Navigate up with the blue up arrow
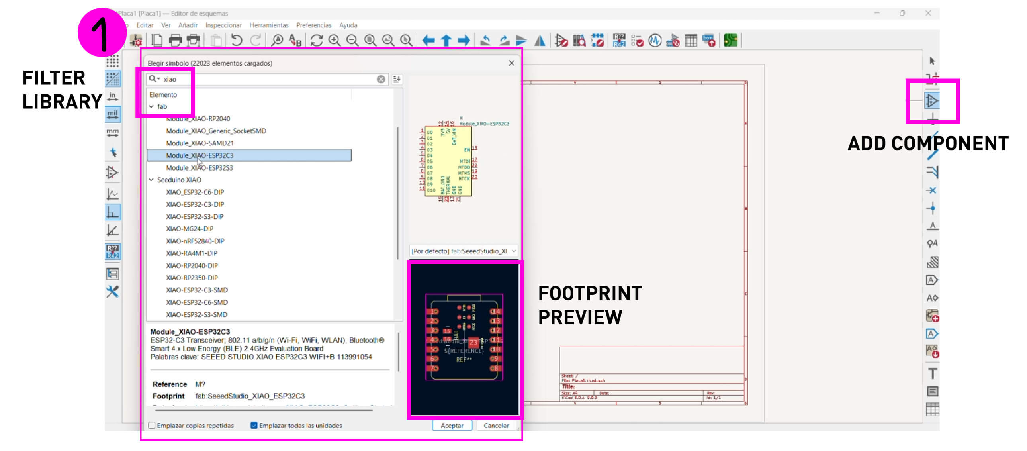1027x451 pixels. point(446,40)
